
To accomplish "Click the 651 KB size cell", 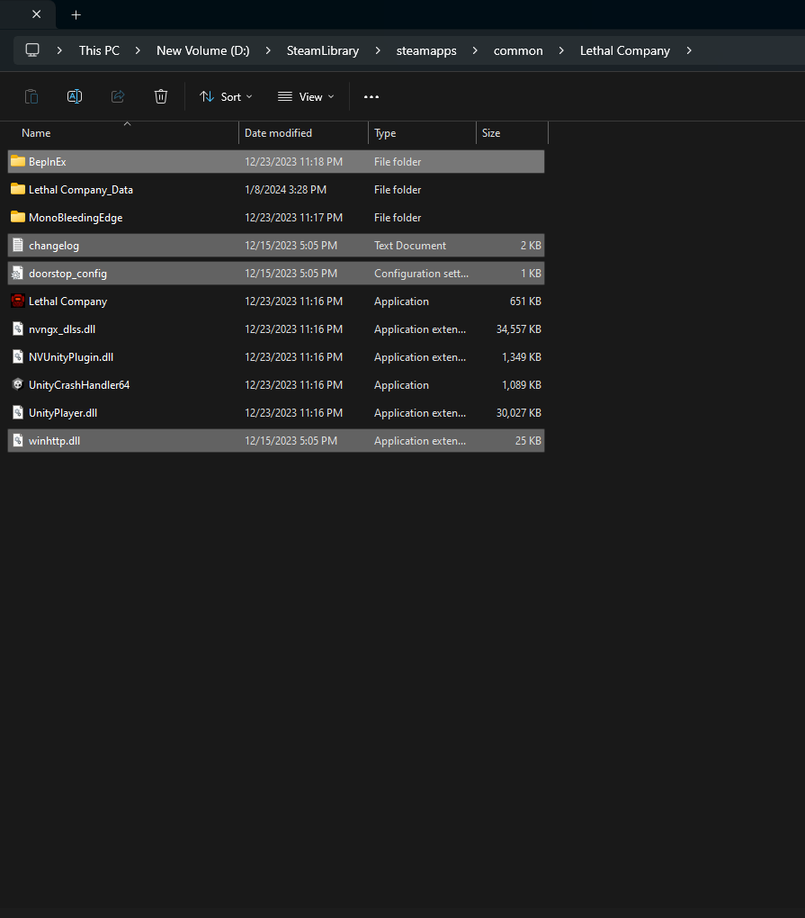I will pyautogui.click(x=525, y=301).
